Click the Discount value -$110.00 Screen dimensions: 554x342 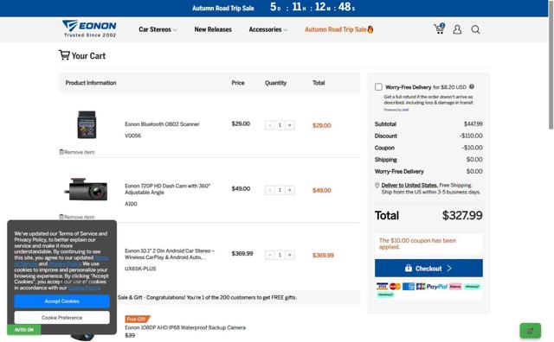pyautogui.click(x=471, y=136)
